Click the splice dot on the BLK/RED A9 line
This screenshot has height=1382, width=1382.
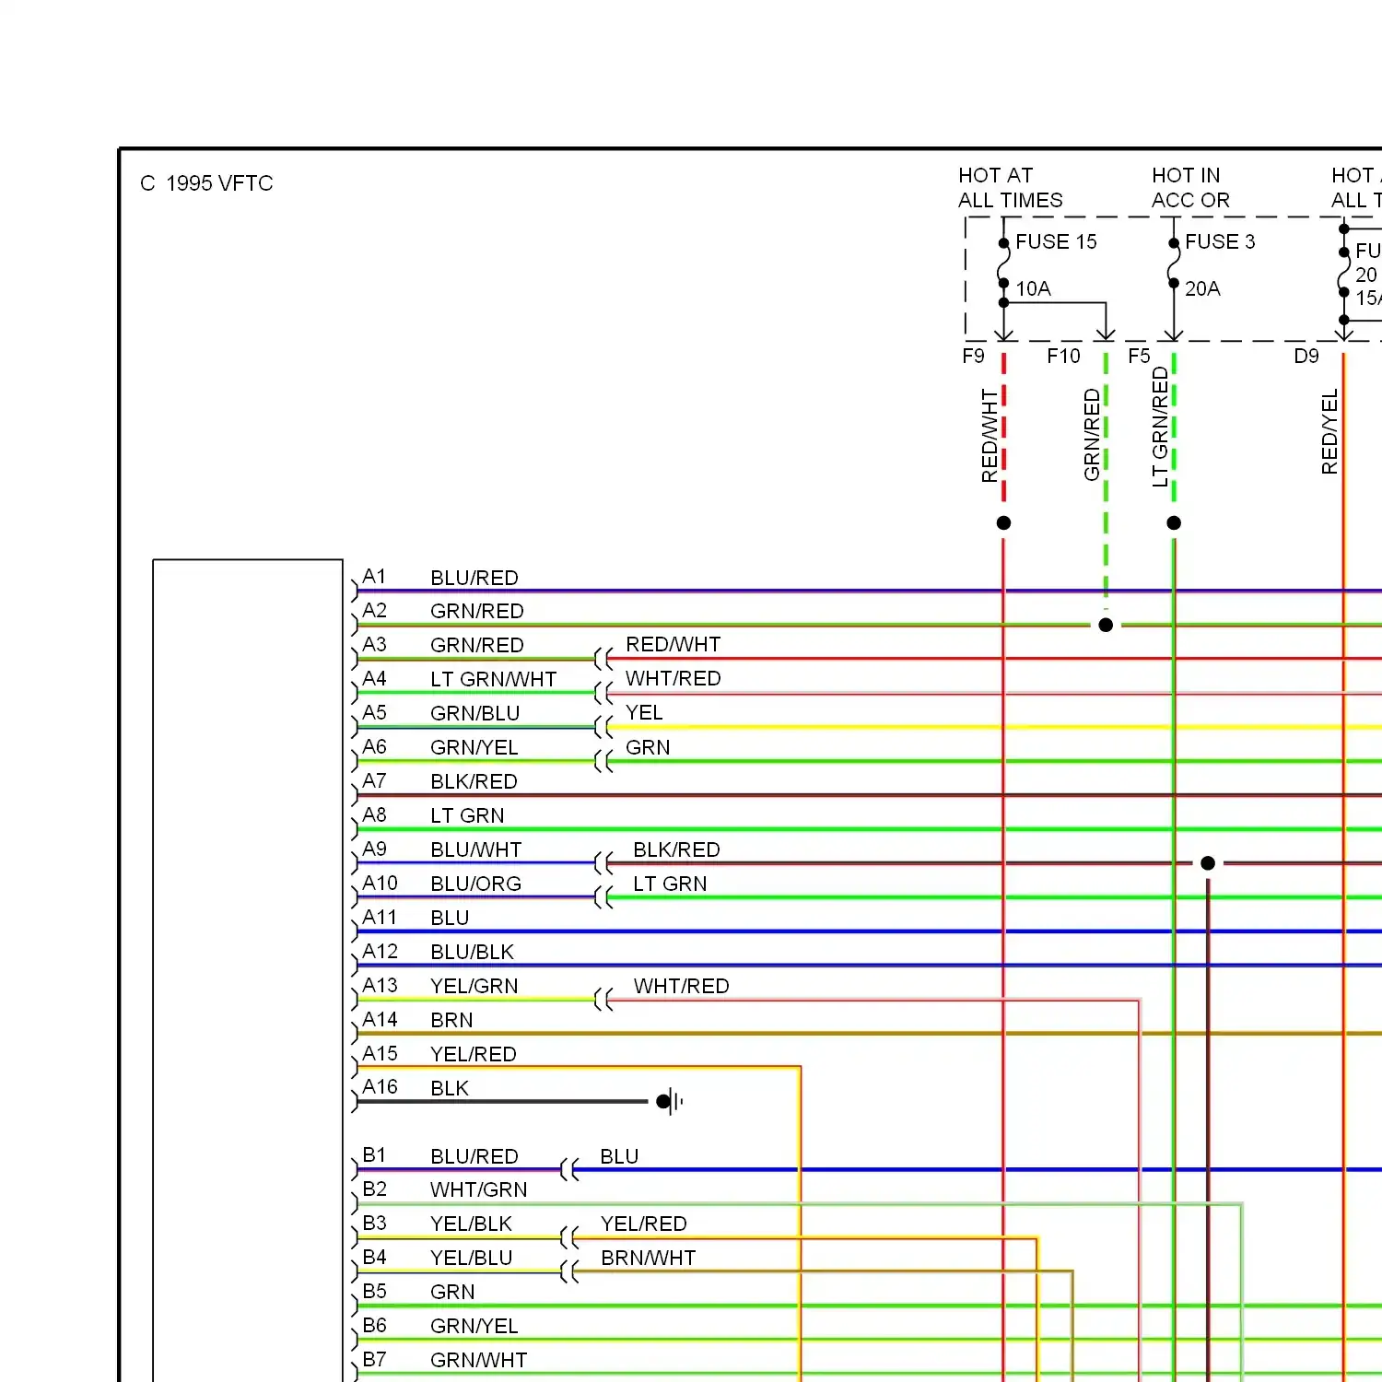tap(1208, 863)
